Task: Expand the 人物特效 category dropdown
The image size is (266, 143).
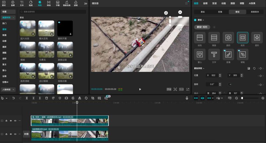Action: tap(13, 89)
